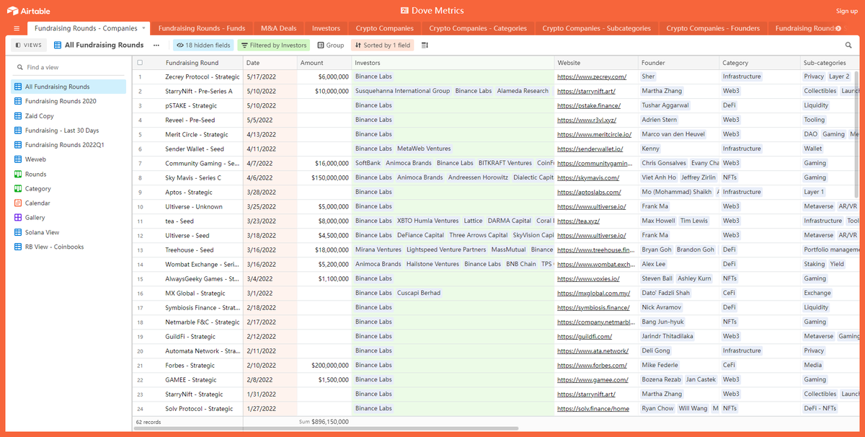Select Calendar view in sidebar
Viewport: 865px width, 437px height.
pyautogui.click(x=68, y=203)
